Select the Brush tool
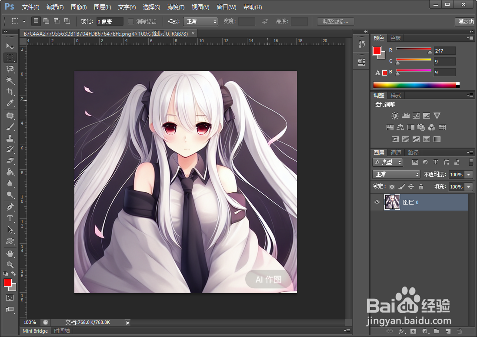This screenshot has height=337, width=477. [10, 127]
